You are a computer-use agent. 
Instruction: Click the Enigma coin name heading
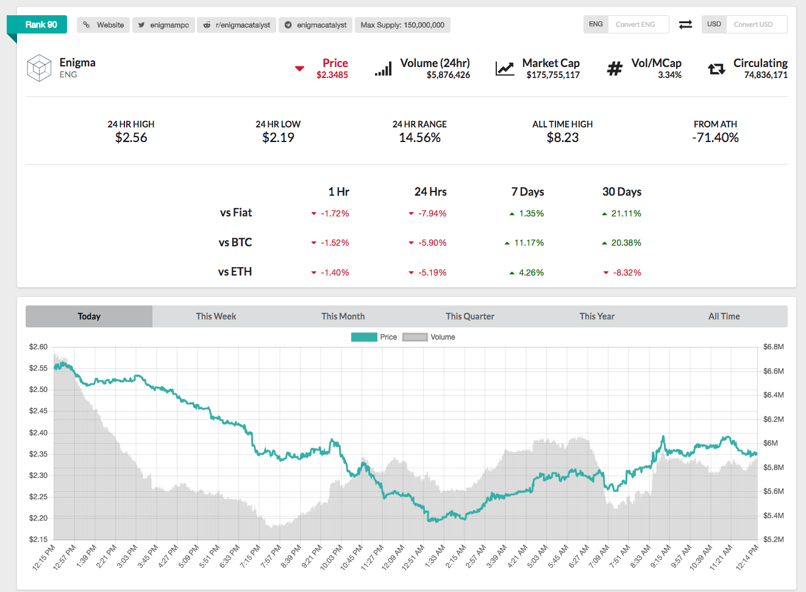[77, 63]
